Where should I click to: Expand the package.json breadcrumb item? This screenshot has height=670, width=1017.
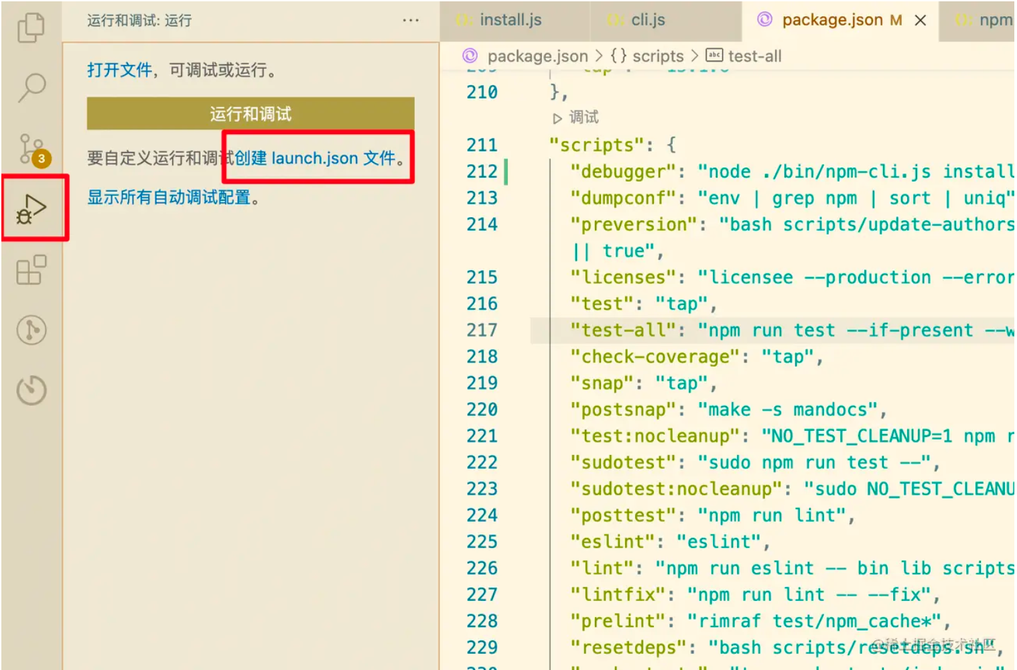(537, 56)
